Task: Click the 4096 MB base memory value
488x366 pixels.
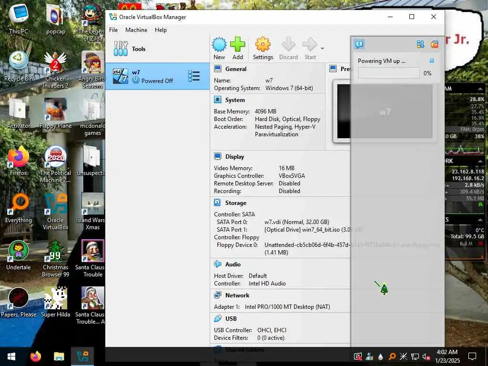Action: pyautogui.click(x=265, y=112)
